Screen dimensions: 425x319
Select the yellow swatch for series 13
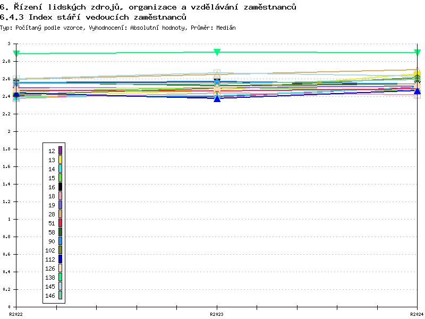click(61, 159)
